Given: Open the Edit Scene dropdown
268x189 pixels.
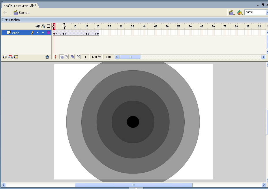Looking at the screenshot, I should (x=231, y=13).
